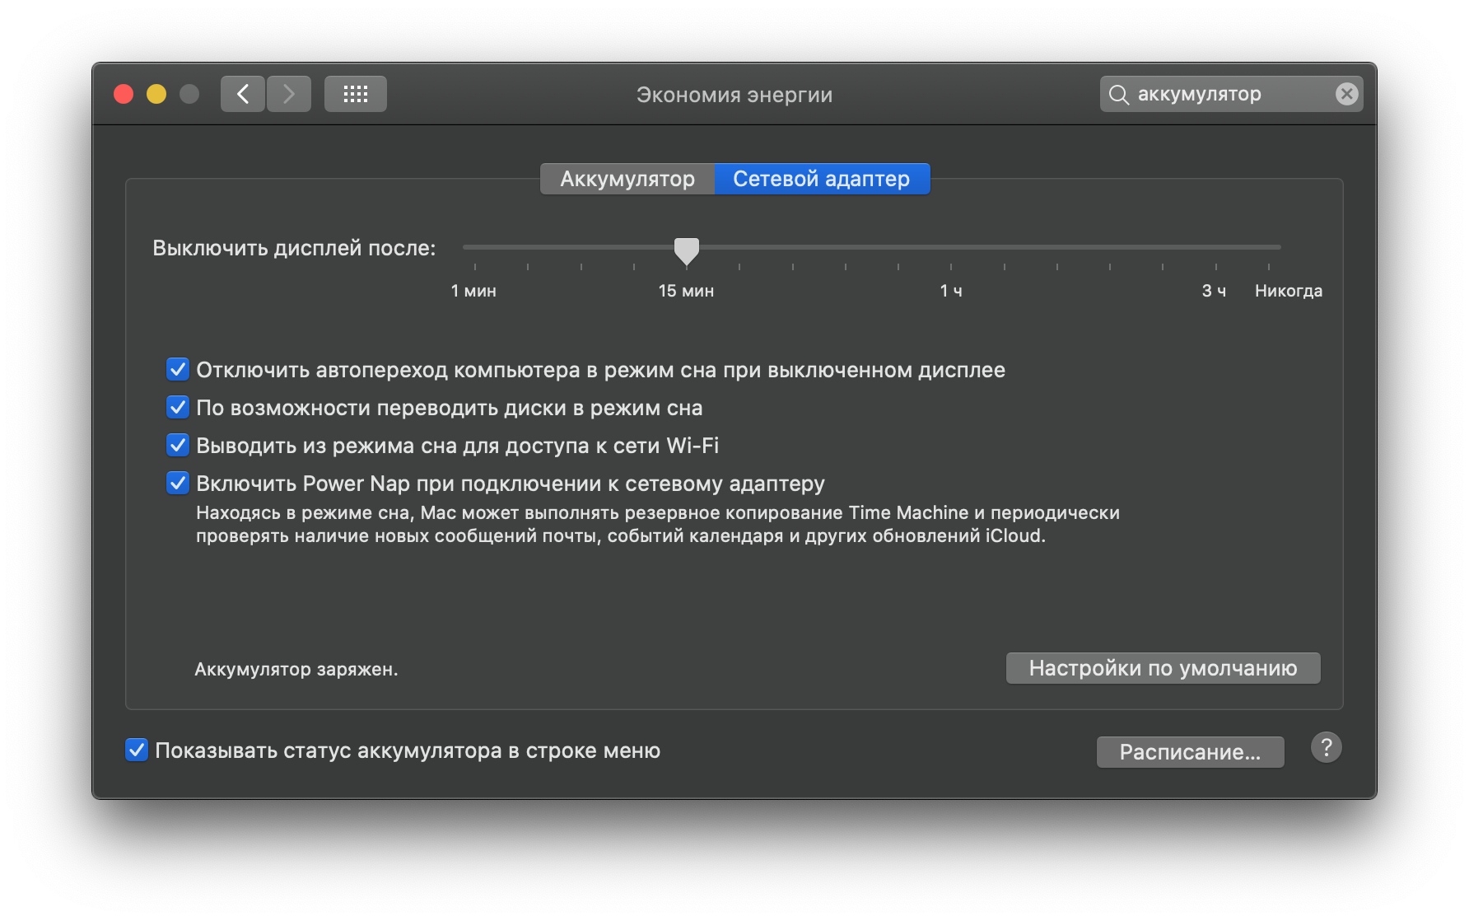The width and height of the screenshot is (1469, 921).
Task: Go back with the left chevron button
Action: (x=243, y=94)
